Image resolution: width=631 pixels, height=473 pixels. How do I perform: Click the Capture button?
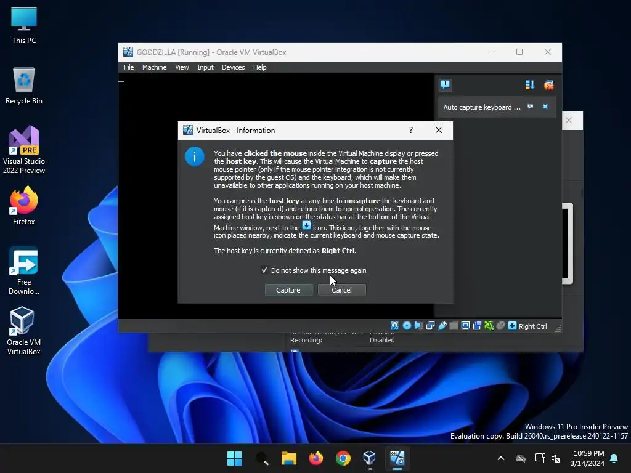pyautogui.click(x=288, y=290)
